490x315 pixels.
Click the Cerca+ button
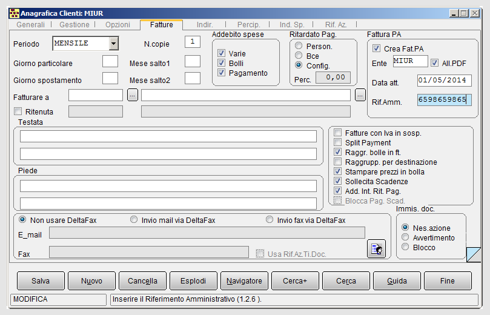(295, 280)
